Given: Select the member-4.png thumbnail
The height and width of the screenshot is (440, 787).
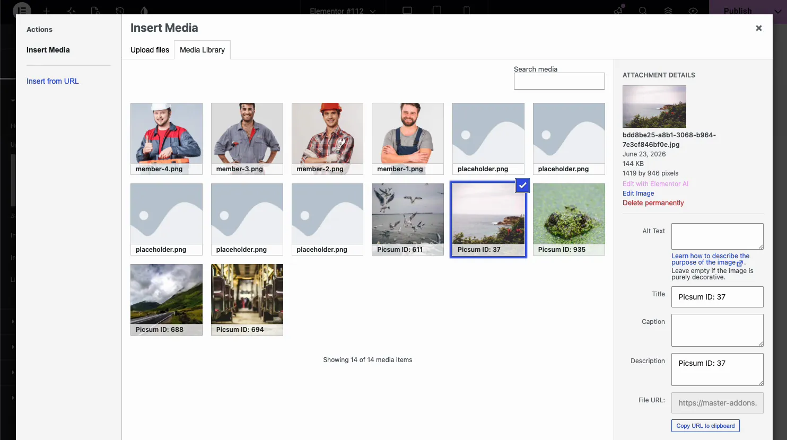Looking at the screenshot, I should point(167,139).
